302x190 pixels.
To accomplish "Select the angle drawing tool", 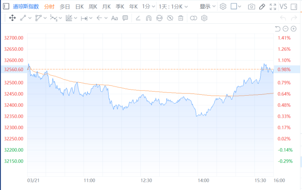I will [x=138, y=18].
